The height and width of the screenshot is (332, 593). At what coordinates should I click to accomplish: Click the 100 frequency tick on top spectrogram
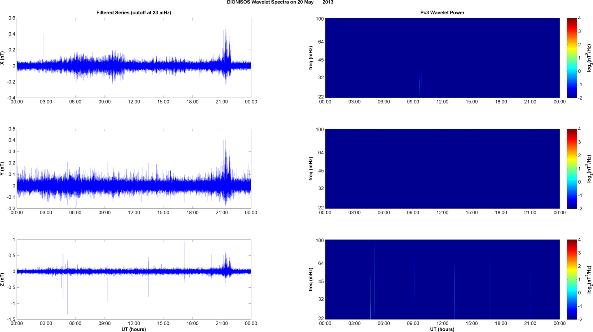coord(320,19)
